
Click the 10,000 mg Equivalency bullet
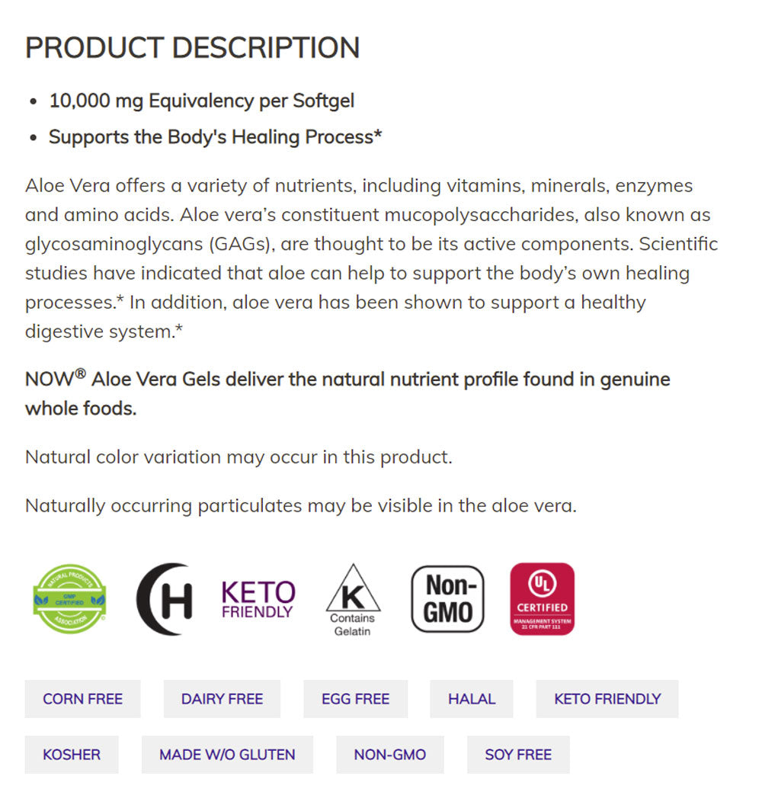tap(202, 101)
